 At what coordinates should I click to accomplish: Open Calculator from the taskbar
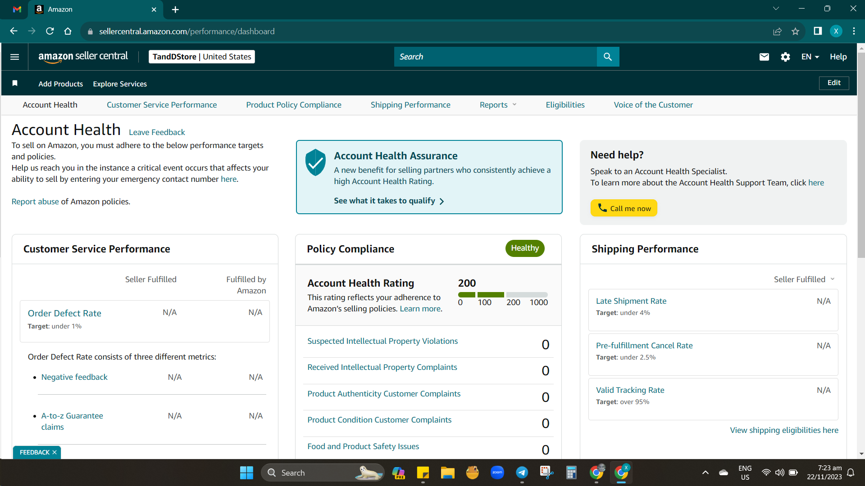tap(571, 472)
